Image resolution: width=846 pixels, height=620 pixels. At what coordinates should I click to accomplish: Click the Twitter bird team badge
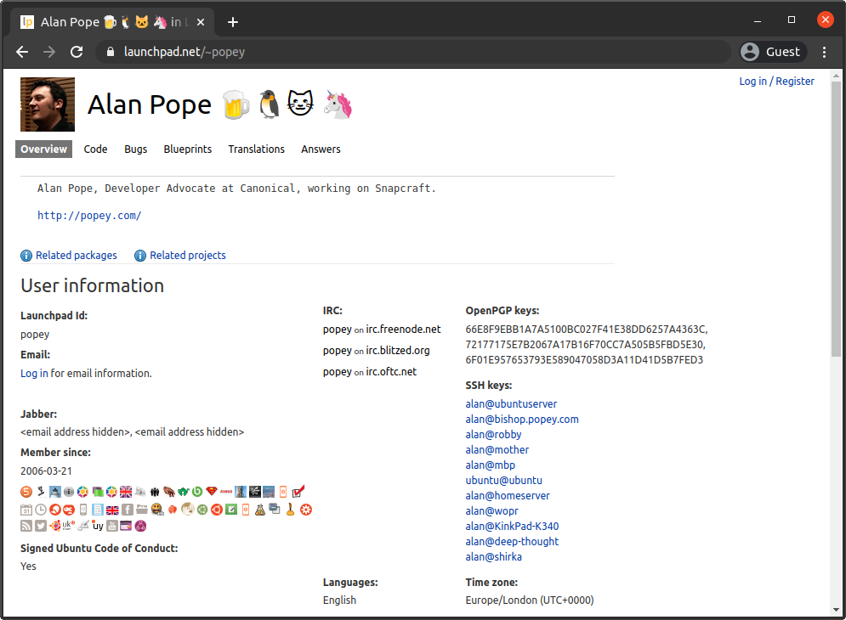pos(41,527)
